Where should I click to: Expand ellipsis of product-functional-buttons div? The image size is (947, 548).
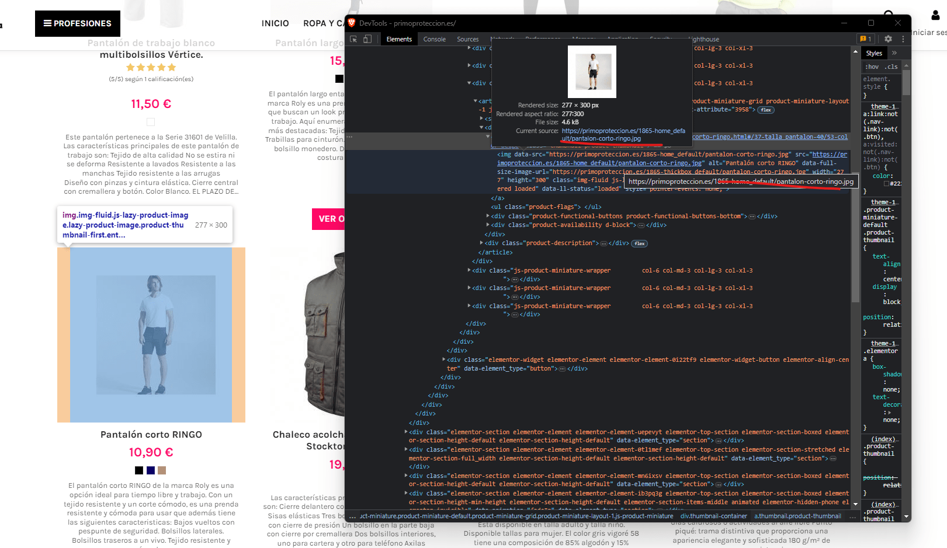tap(752, 217)
